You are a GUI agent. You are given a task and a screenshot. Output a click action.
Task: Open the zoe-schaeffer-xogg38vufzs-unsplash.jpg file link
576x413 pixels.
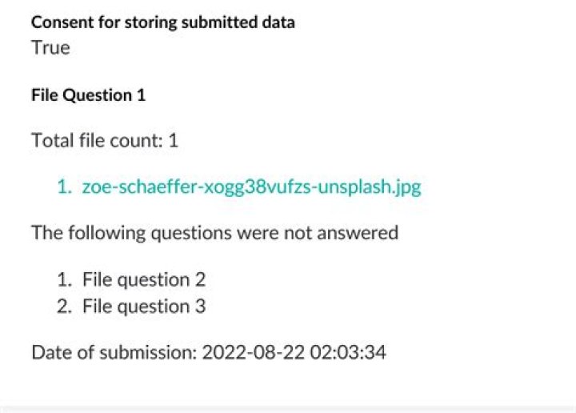point(251,187)
